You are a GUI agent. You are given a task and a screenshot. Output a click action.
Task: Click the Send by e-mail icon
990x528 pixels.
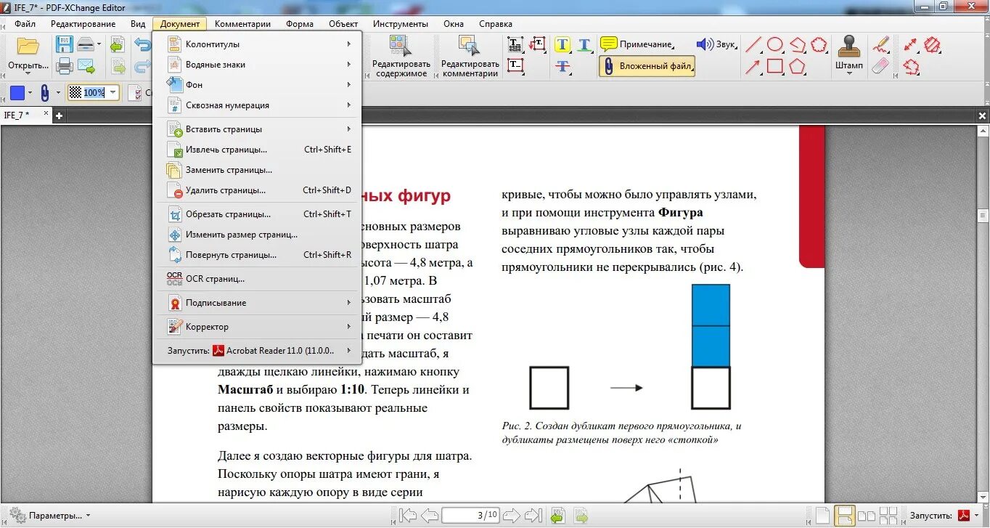[x=86, y=67]
